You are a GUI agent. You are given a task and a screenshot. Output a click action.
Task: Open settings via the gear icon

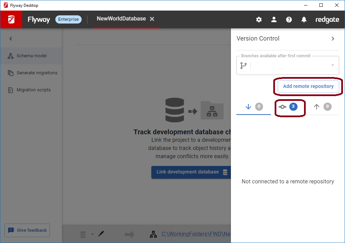(x=259, y=19)
